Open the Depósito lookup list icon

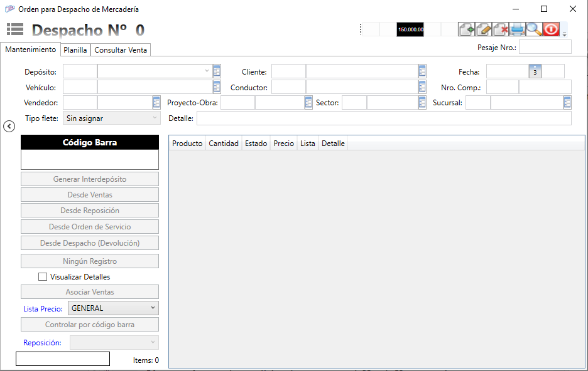[217, 71]
